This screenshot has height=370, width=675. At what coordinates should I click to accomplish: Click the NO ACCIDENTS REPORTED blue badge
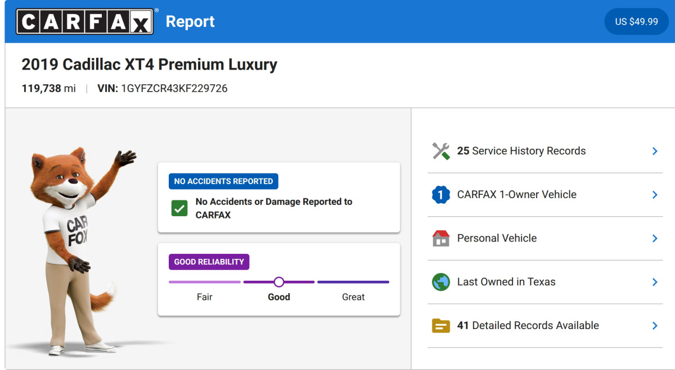(x=223, y=181)
